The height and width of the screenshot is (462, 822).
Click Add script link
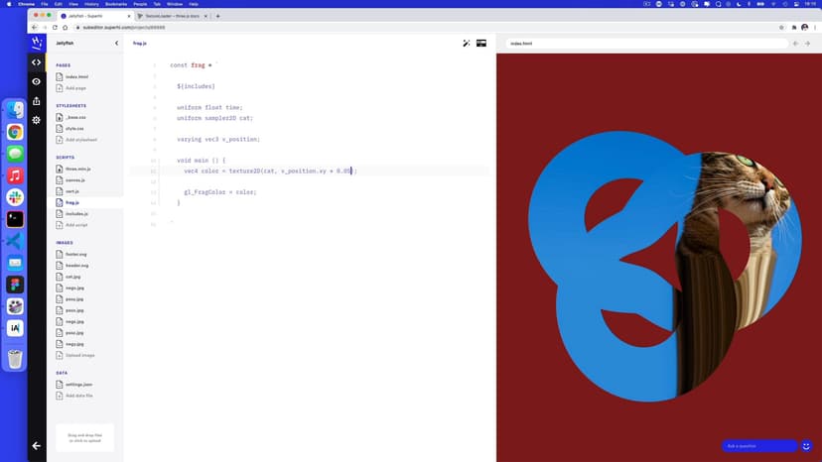76,225
